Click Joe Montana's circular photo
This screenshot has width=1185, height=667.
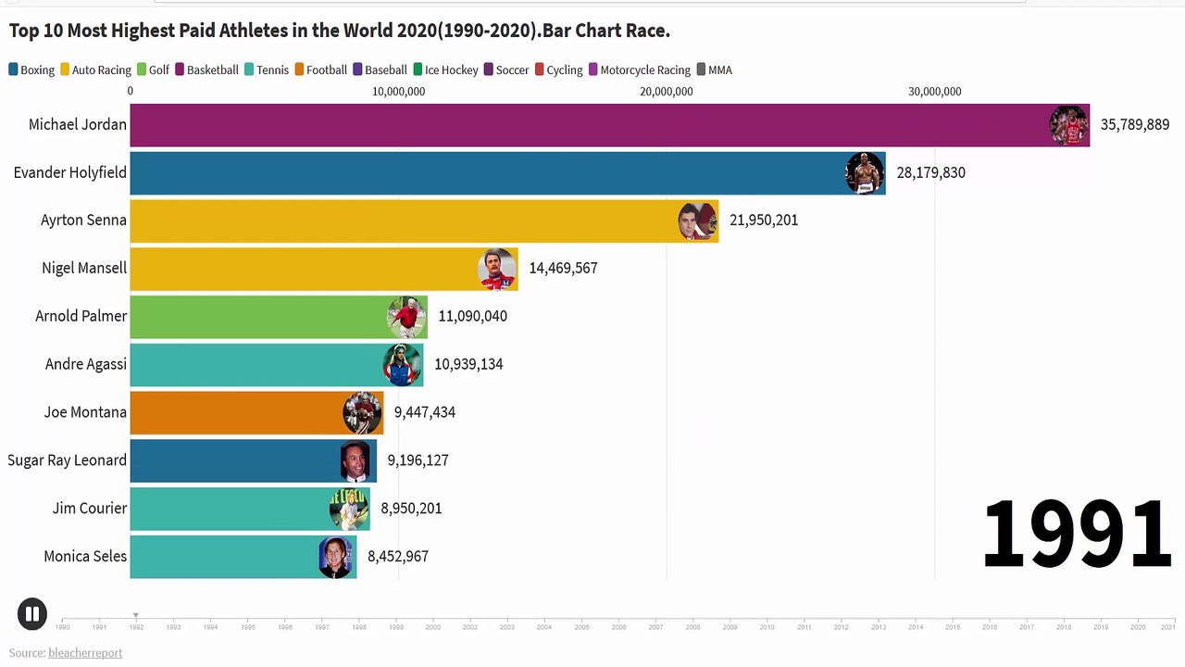(362, 413)
